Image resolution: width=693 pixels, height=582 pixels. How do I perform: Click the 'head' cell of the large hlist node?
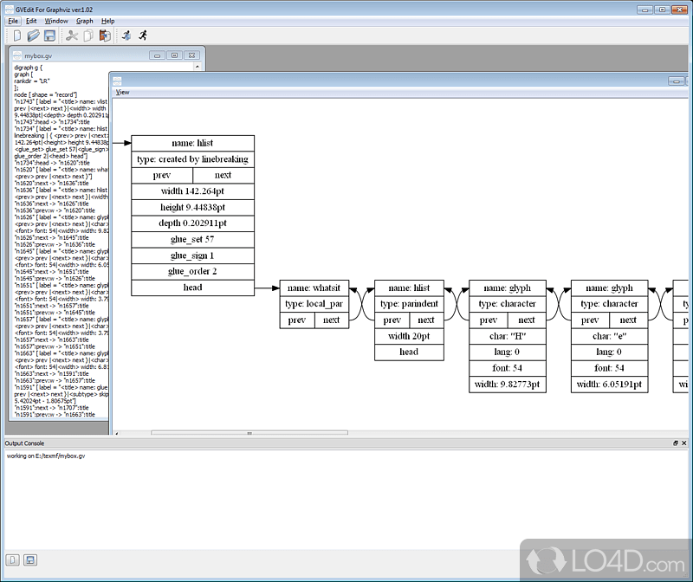point(192,288)
